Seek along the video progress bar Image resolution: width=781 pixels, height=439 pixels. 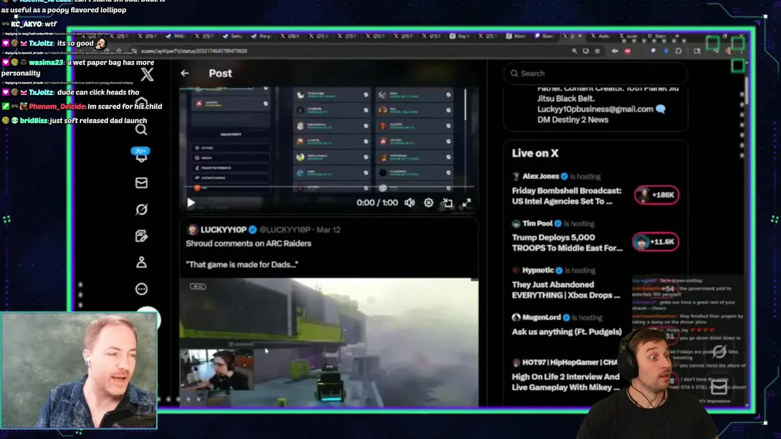pos(329,187)
